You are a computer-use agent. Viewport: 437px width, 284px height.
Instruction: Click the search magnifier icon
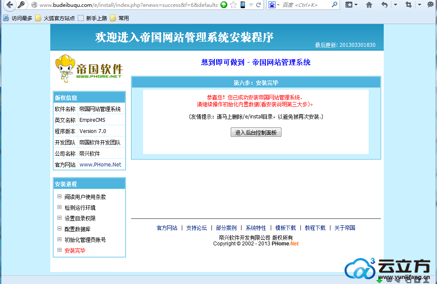[334, 4]
